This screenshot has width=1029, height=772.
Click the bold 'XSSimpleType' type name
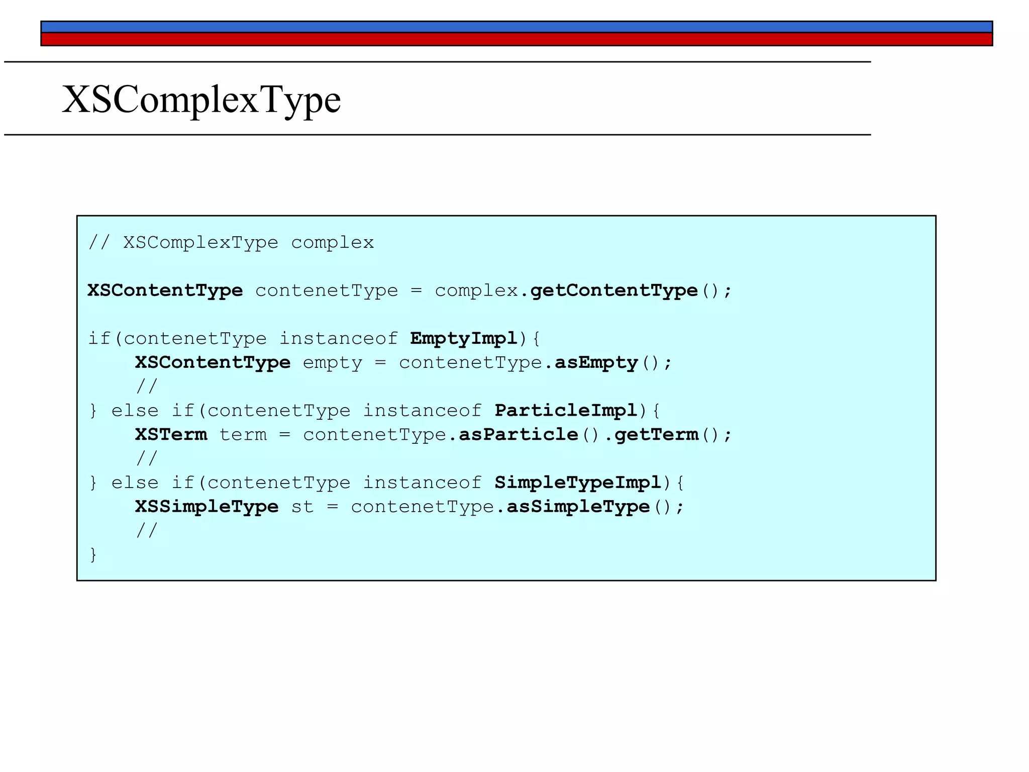click(x=207, y=507)
